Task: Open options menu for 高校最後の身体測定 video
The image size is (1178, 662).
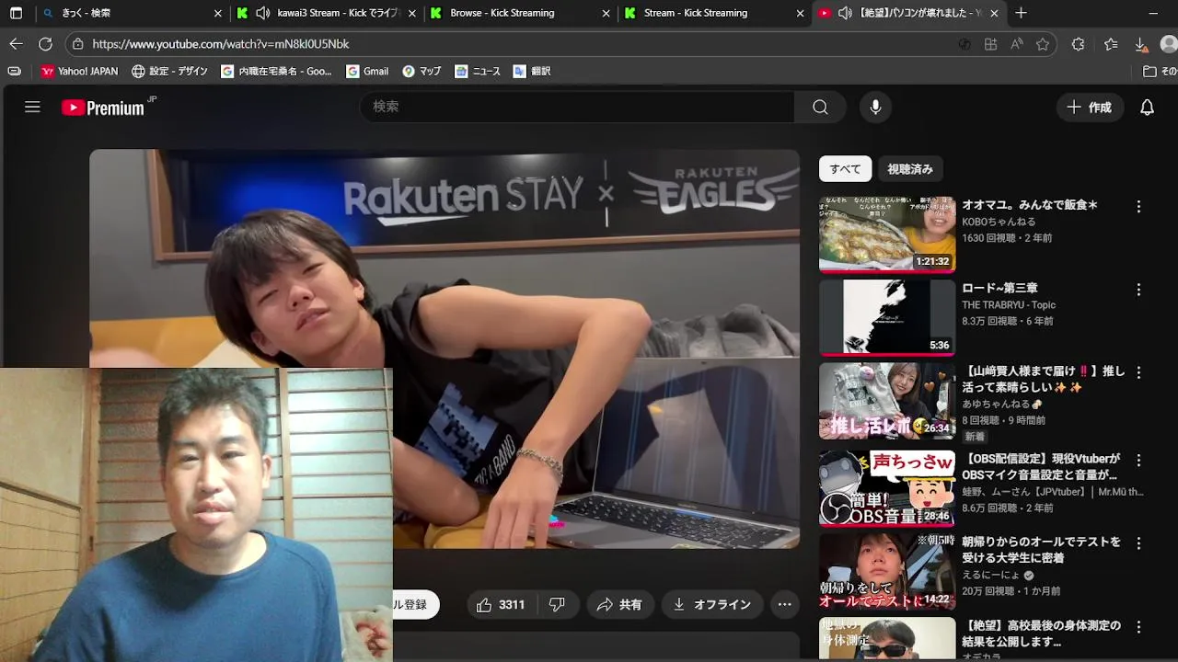Action: (x=1138, y=626)
